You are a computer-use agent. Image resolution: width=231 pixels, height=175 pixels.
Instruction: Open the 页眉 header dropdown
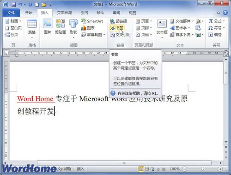click(x=144, y=21)
